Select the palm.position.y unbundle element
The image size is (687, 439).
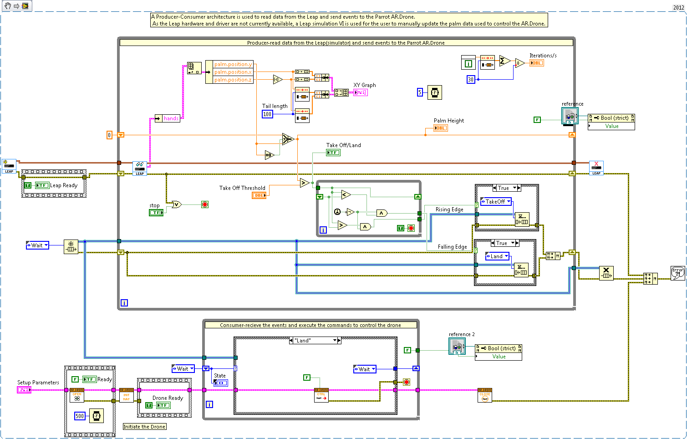coord(233,64)
